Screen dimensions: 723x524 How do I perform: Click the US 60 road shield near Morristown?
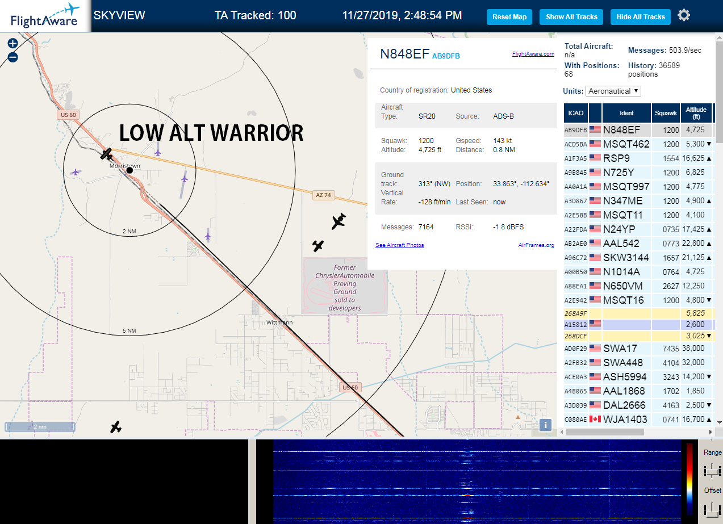point(67,115)
